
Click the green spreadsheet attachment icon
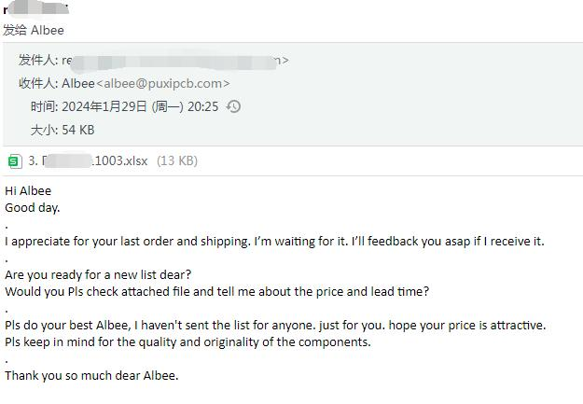(15, 160)
